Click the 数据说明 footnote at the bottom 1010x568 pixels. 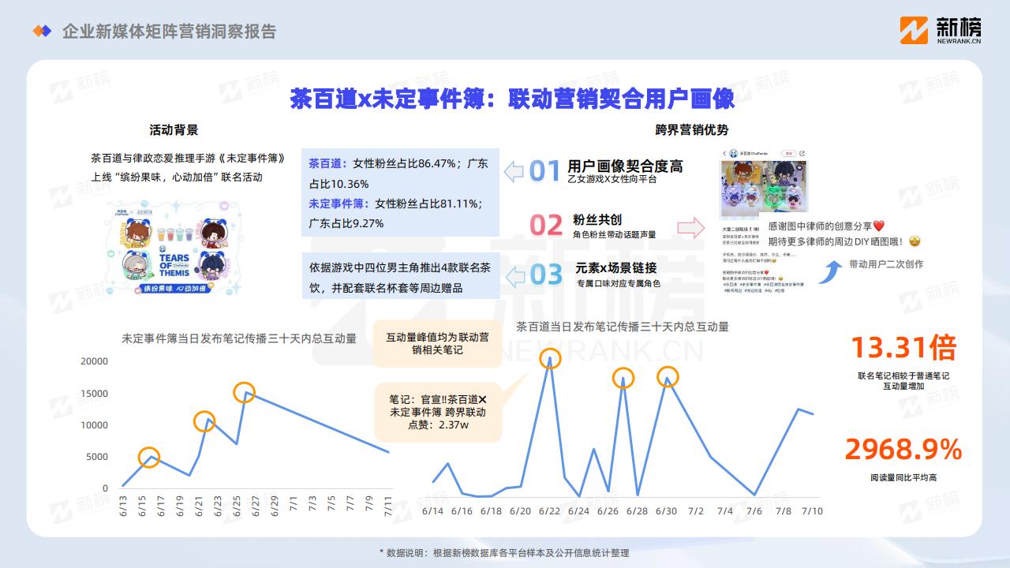coord(504,553)
